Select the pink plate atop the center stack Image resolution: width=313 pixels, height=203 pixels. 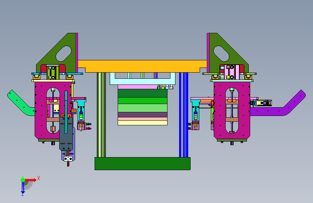coord(138,87)
